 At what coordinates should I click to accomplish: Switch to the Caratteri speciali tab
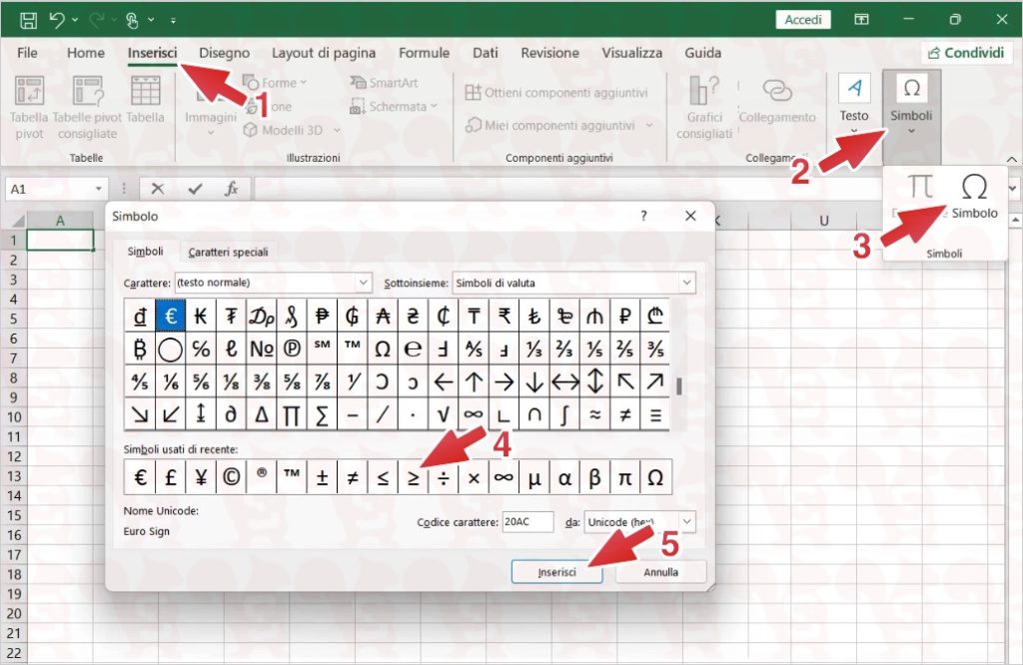228,252
